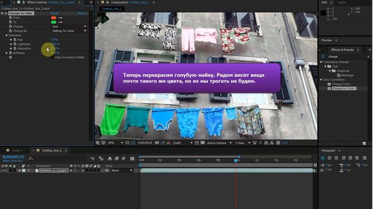
Task: Collapse the Color Correction category
Action: point(321,80)
